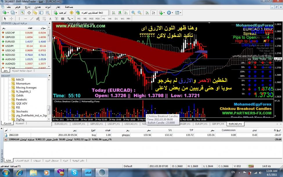Viewport: 283px width, 177px height.
Task: Select the horizontal line tool
Action: 26,19
